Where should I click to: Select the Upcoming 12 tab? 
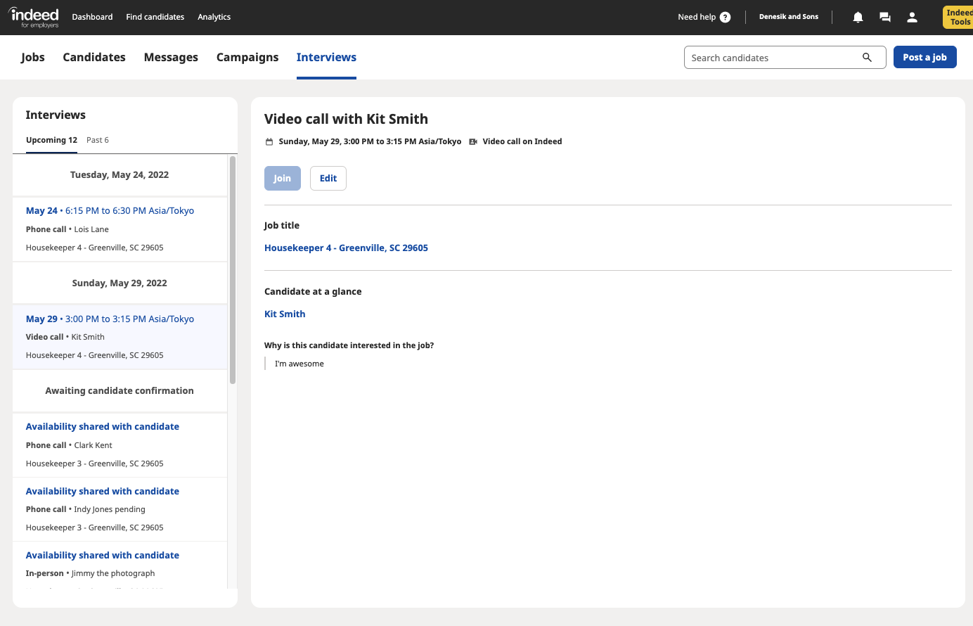51,140
